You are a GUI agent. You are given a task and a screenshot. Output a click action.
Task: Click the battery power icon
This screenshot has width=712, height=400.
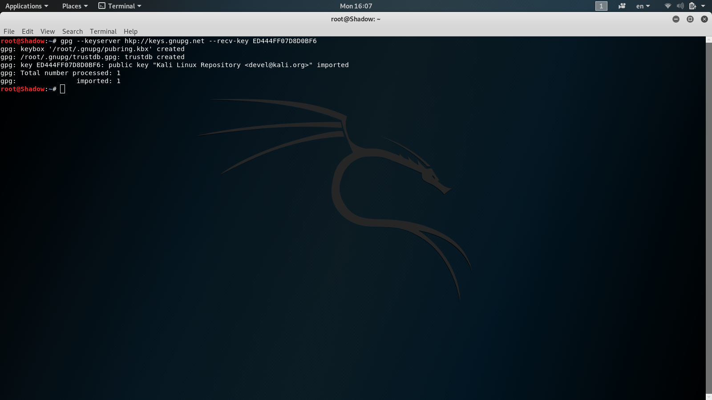tap(692, 6)
